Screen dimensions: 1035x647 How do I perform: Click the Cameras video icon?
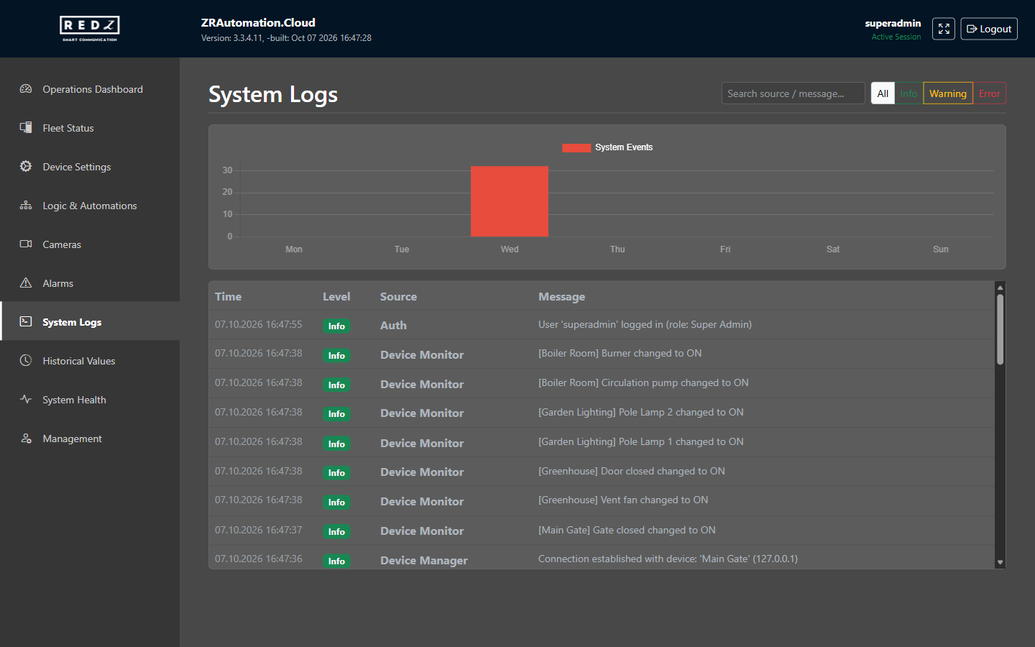tap(26, 244)
